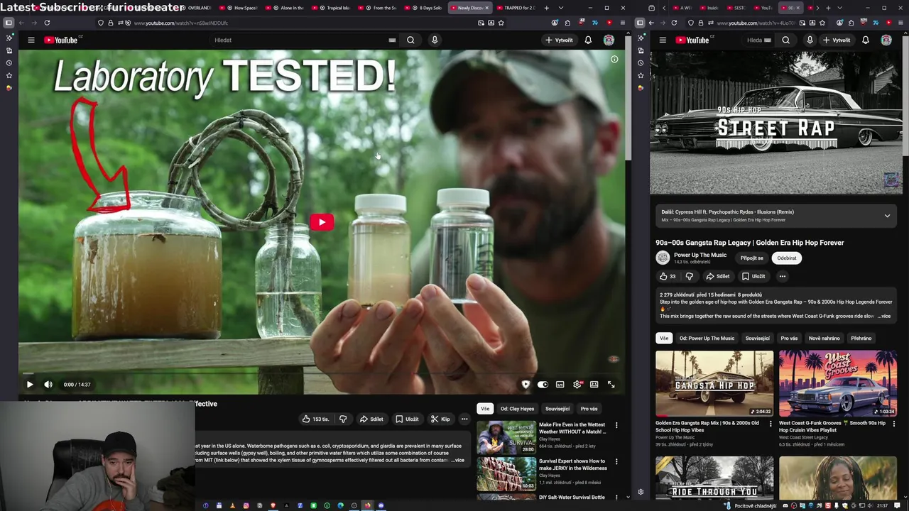Reload the page in left browser

(x=47, y=23)
